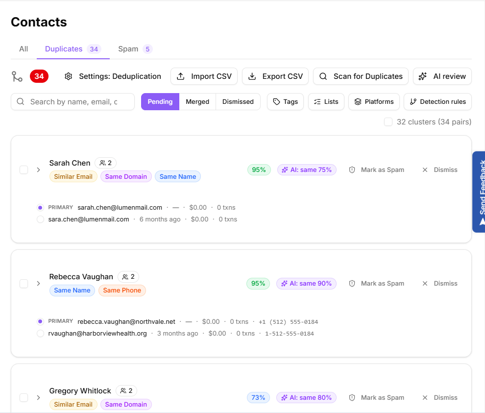Launch AI review

coord(442,76)
